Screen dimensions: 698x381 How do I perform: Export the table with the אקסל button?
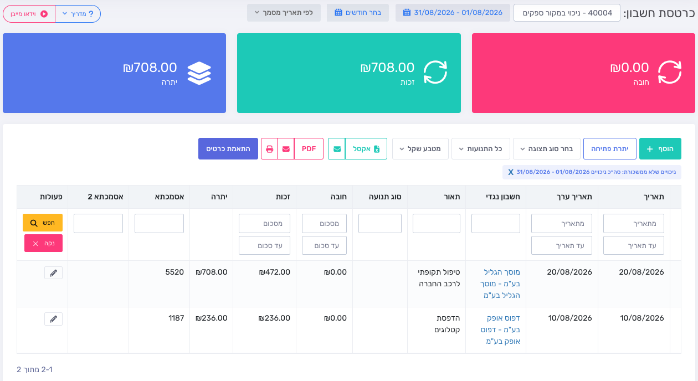[x=366, y=149]
